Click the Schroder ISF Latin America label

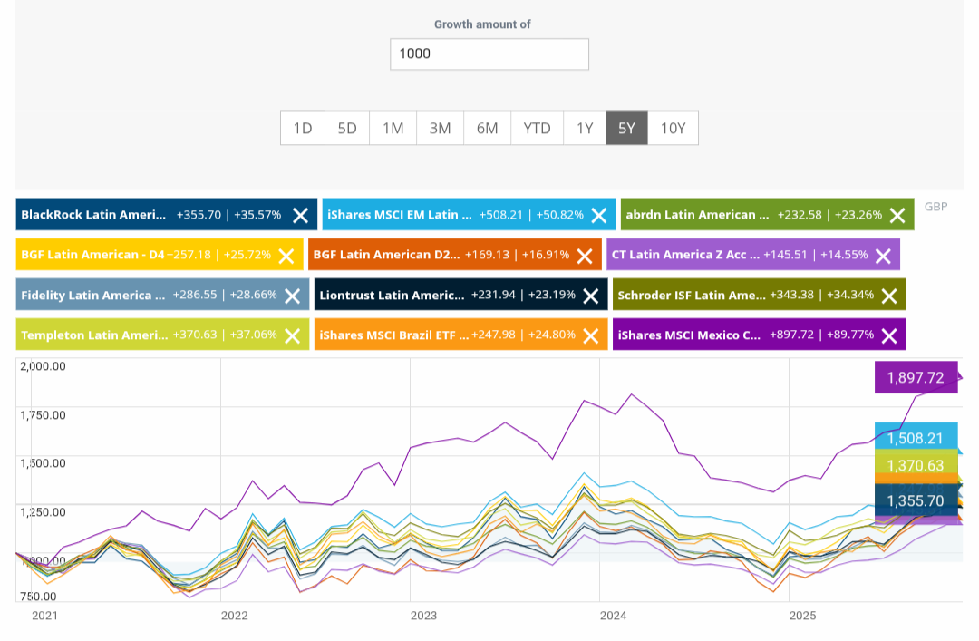[x=692, y=296]
